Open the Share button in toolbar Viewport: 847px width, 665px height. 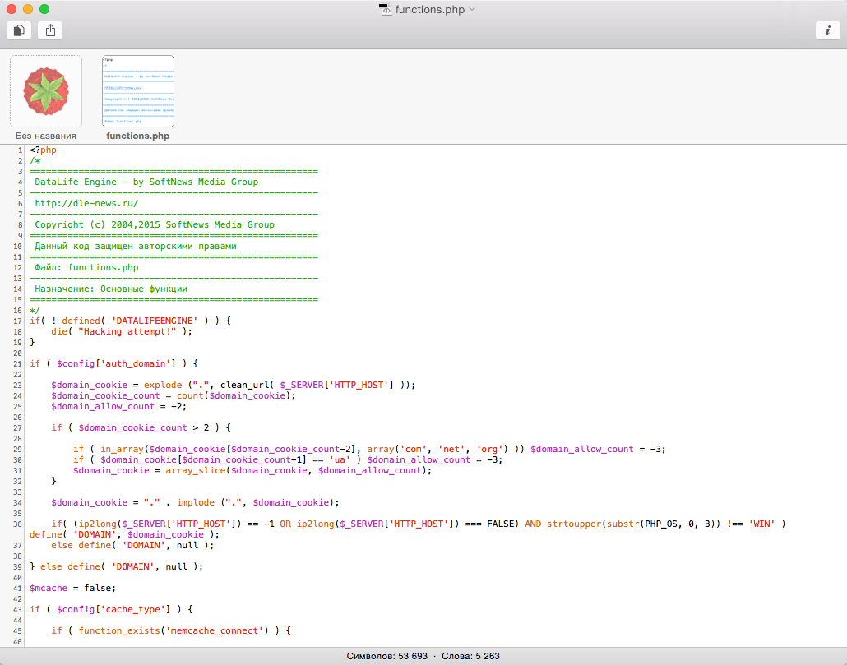(x=50, y=30)
